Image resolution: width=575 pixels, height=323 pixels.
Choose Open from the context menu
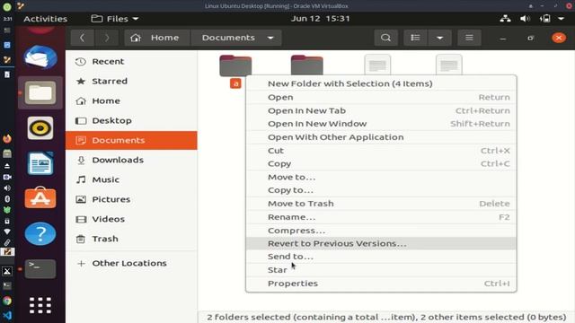pos(381,97)
